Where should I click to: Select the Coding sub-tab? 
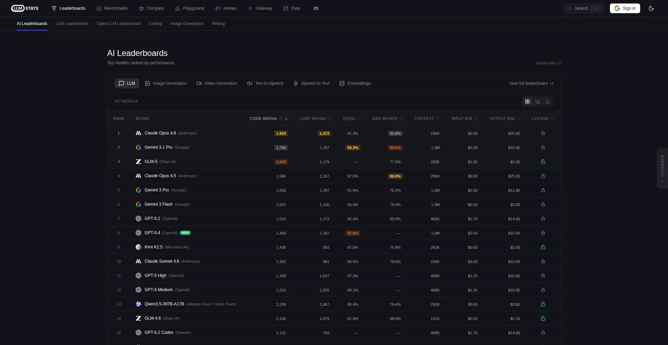[x=156, y=24]
